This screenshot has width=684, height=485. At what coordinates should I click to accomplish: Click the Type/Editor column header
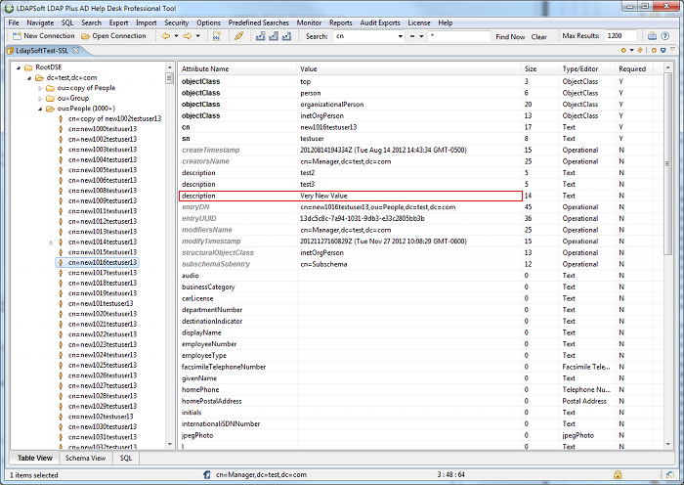pyautogui.click(x=587, y=68)
